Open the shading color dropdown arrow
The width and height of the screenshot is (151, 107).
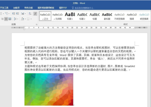(x=25, y=19)
